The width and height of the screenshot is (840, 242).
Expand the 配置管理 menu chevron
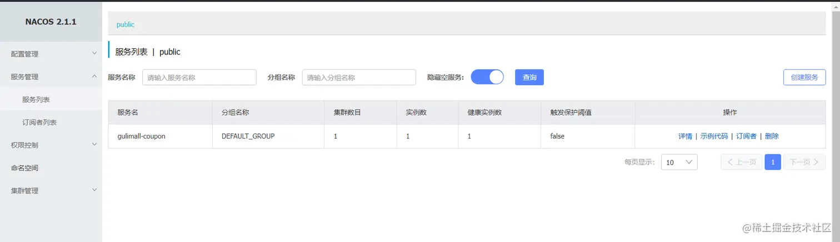94,53
